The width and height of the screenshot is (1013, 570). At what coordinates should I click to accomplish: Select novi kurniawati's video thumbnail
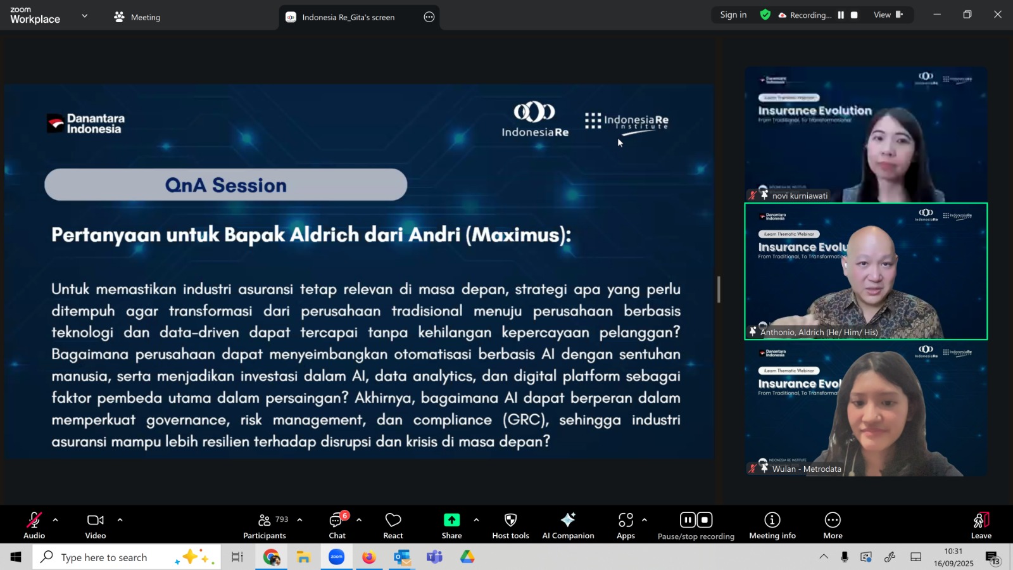point(865,134)
